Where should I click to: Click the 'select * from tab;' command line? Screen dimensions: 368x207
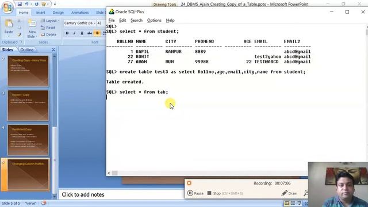144,92
